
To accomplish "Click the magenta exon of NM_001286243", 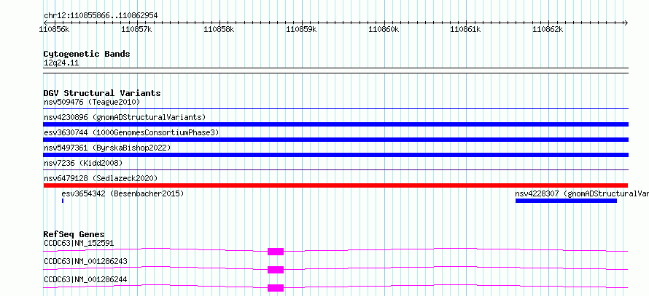I will click(276, 270).
